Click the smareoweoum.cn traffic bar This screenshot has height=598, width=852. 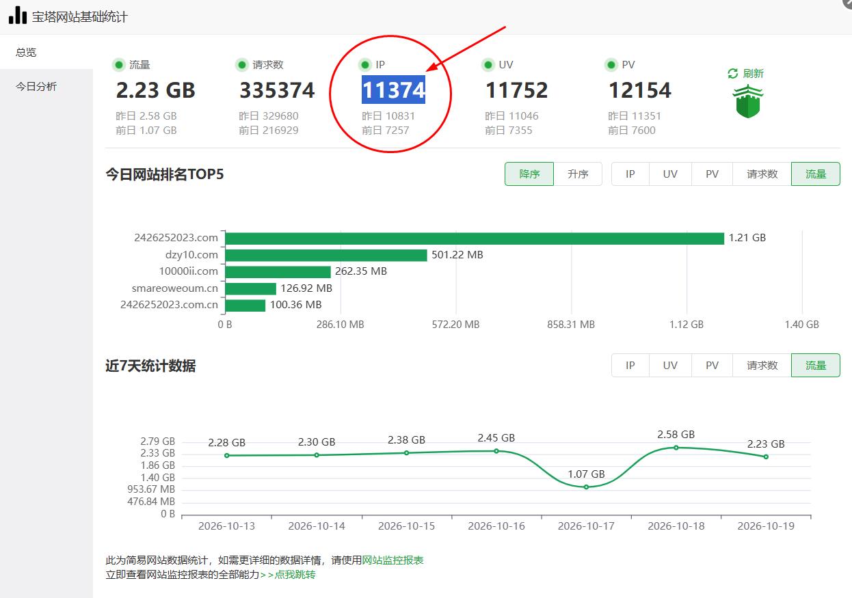tap(251, 288)
